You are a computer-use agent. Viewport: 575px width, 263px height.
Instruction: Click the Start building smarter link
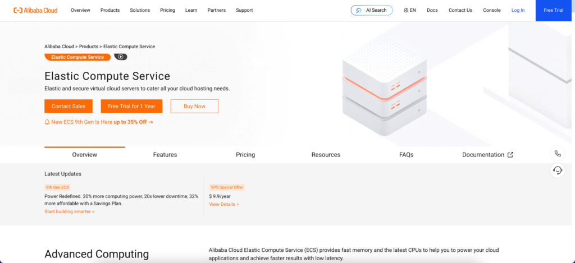pyautogui.click(x=69, y=211)
